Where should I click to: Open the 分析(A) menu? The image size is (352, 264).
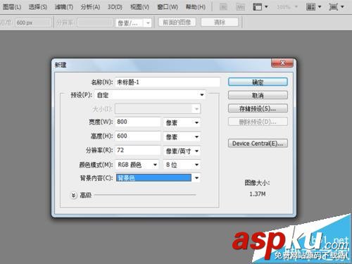(x=90, y=7)
